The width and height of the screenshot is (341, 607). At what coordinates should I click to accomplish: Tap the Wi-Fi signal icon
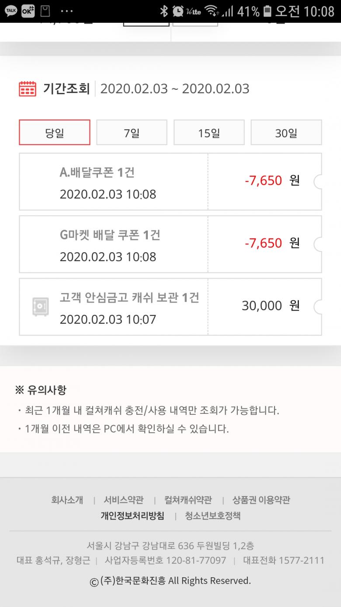click(212, 11)
